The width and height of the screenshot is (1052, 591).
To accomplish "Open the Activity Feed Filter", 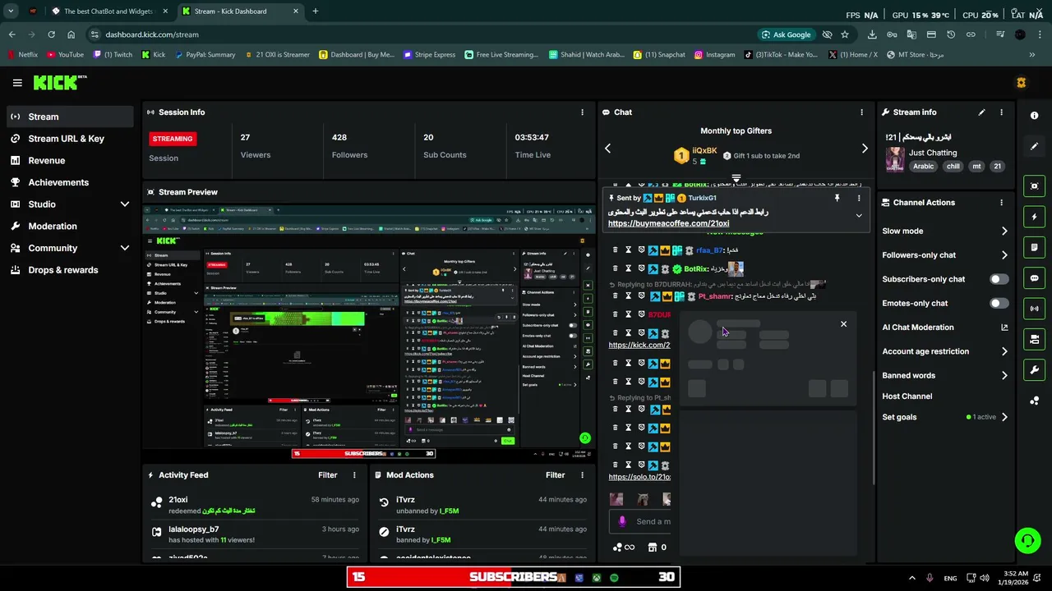I will click(327, 475).
